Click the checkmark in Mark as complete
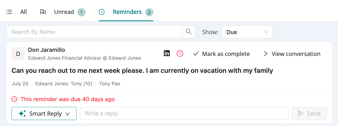 [x=196, y=54]
